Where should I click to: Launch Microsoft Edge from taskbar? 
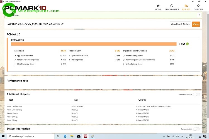[65, 136]
